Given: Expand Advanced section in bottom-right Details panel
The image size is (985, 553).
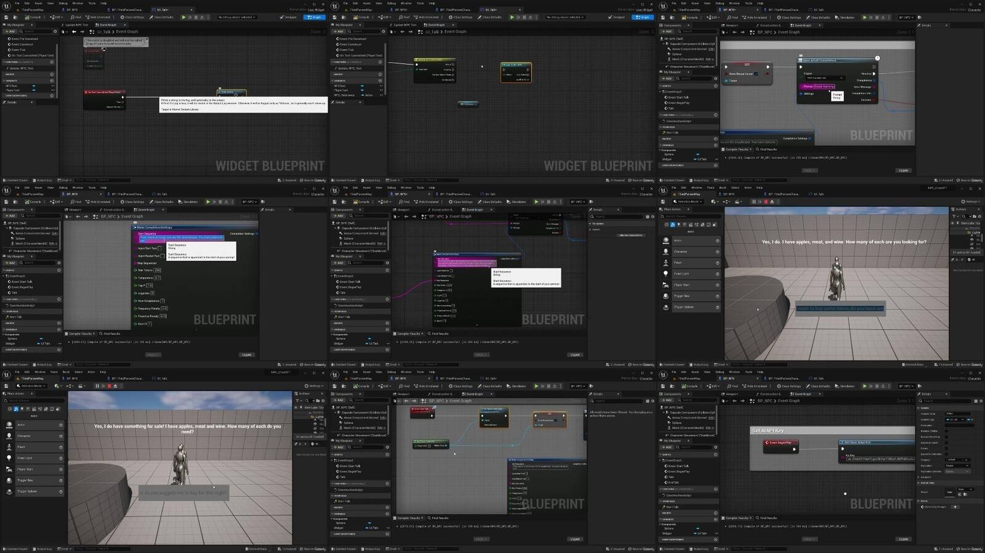Looking at the screenshot, I should coord(919,477).
